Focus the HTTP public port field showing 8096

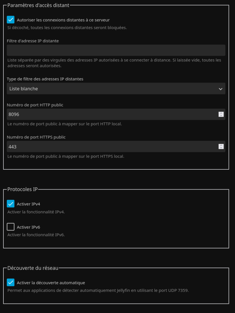coord(110,114)
